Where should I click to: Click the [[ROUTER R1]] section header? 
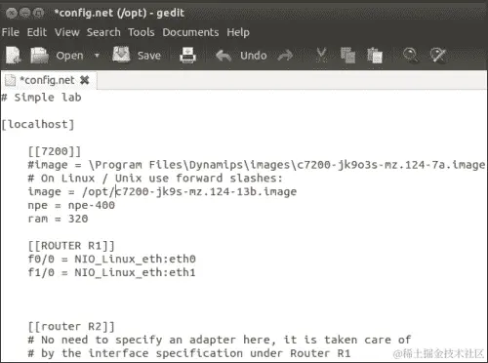(71, 246)
